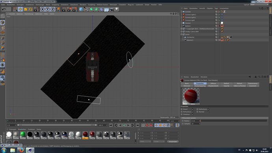Add a camera from the toolbar
This screenshot has width=272, height=153.
pyautogui.click(x=112, y=9)
